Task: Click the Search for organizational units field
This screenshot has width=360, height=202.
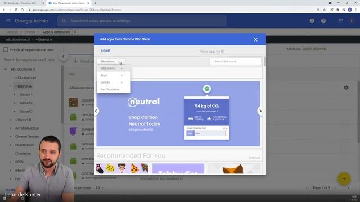Action: pyautogui.click(x=29, y=60)
